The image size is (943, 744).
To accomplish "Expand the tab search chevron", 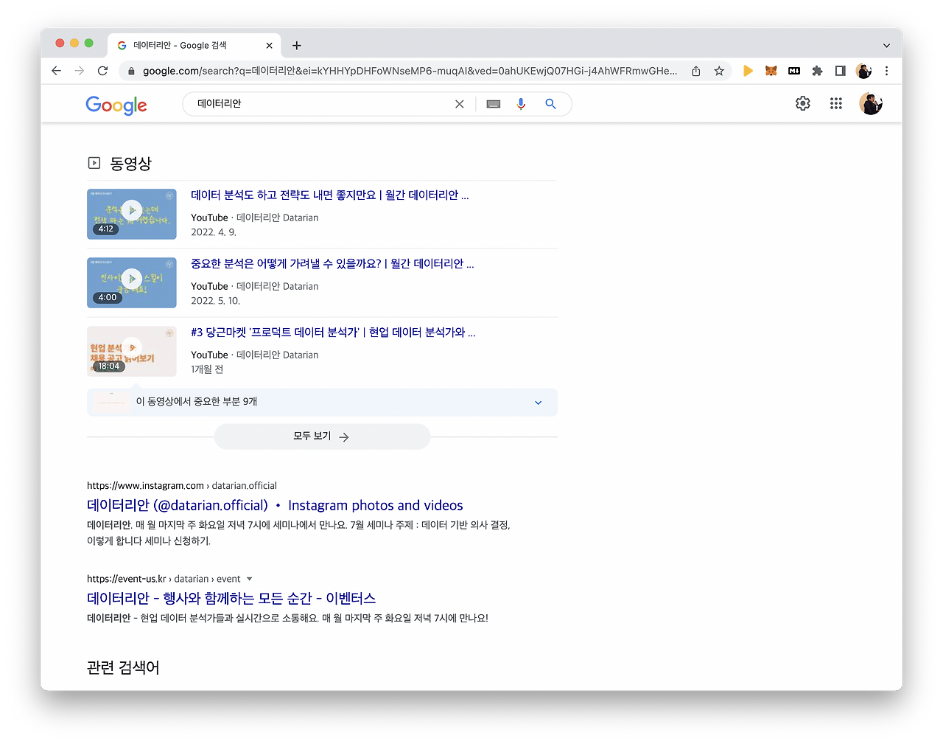I will point(886,46).
